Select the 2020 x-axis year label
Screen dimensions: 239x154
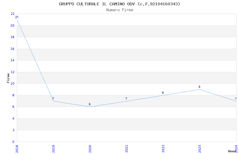(90, 149)
